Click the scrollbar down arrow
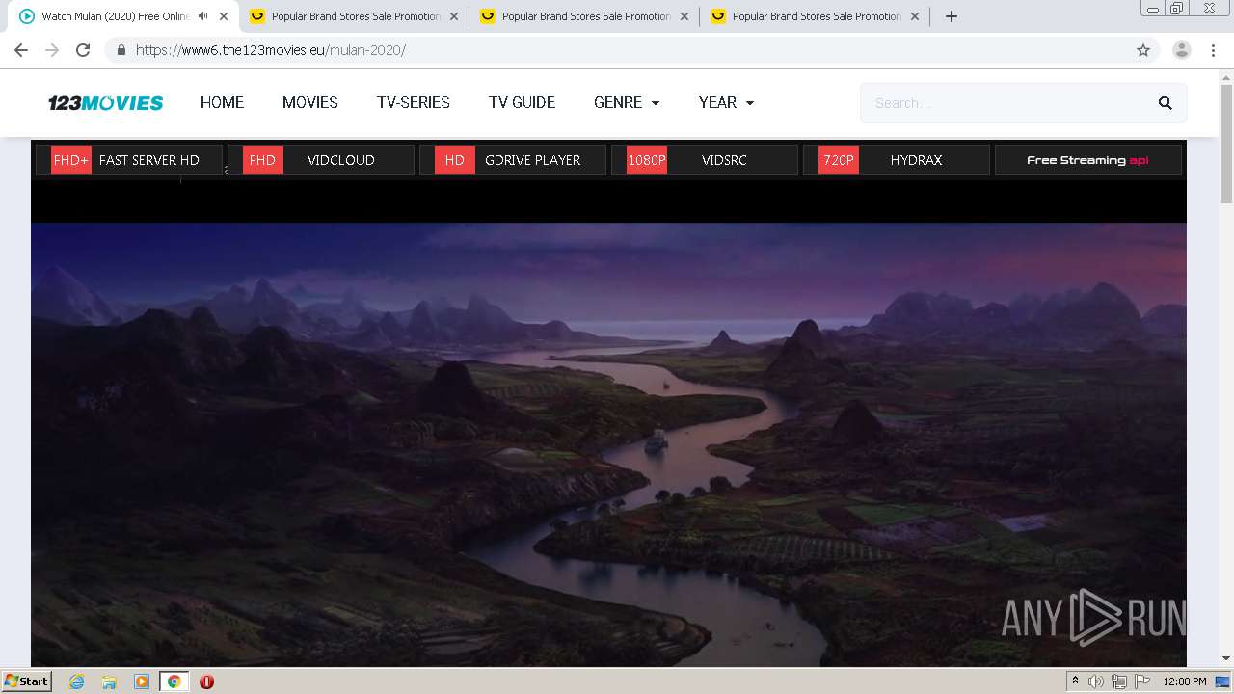 [x=1226, y=658]
